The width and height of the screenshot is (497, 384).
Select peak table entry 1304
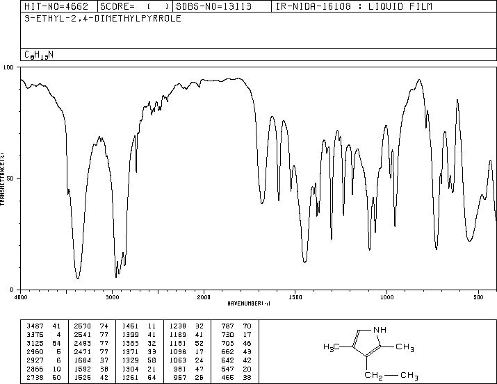point(130,369)
